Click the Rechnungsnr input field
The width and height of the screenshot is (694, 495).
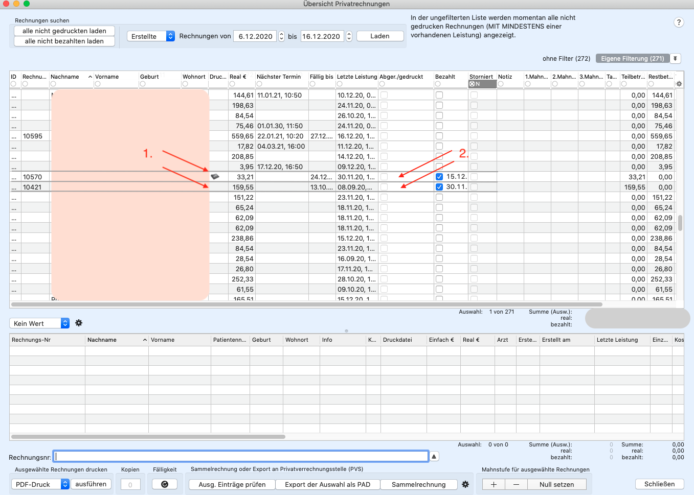pos(241,456)
